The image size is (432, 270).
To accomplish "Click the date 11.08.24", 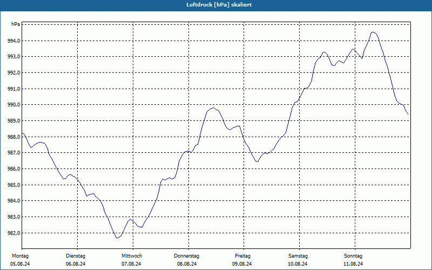I will click(x=353, y=264).
